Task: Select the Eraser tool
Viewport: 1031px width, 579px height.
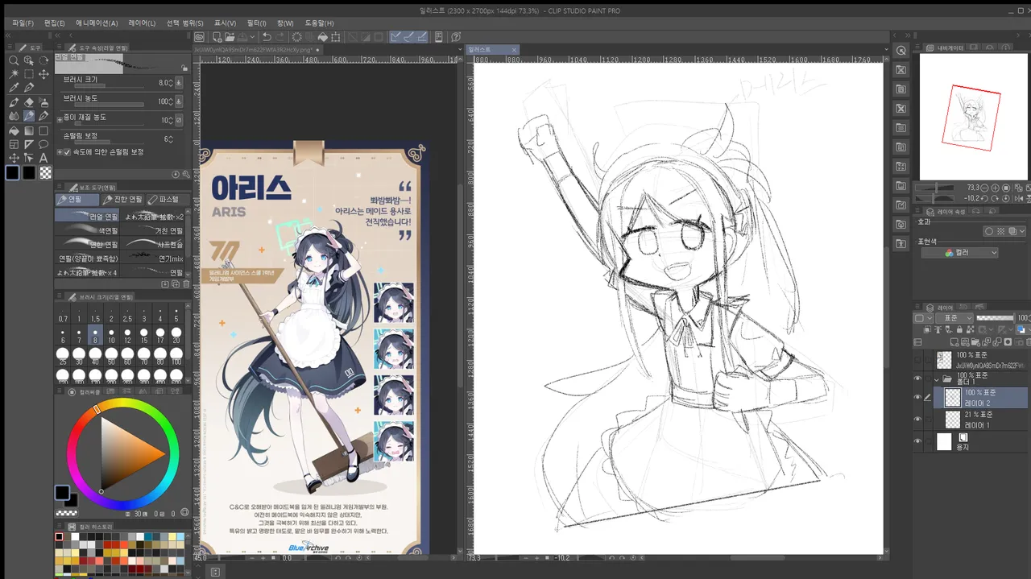Action: click(x=29, y=101)
